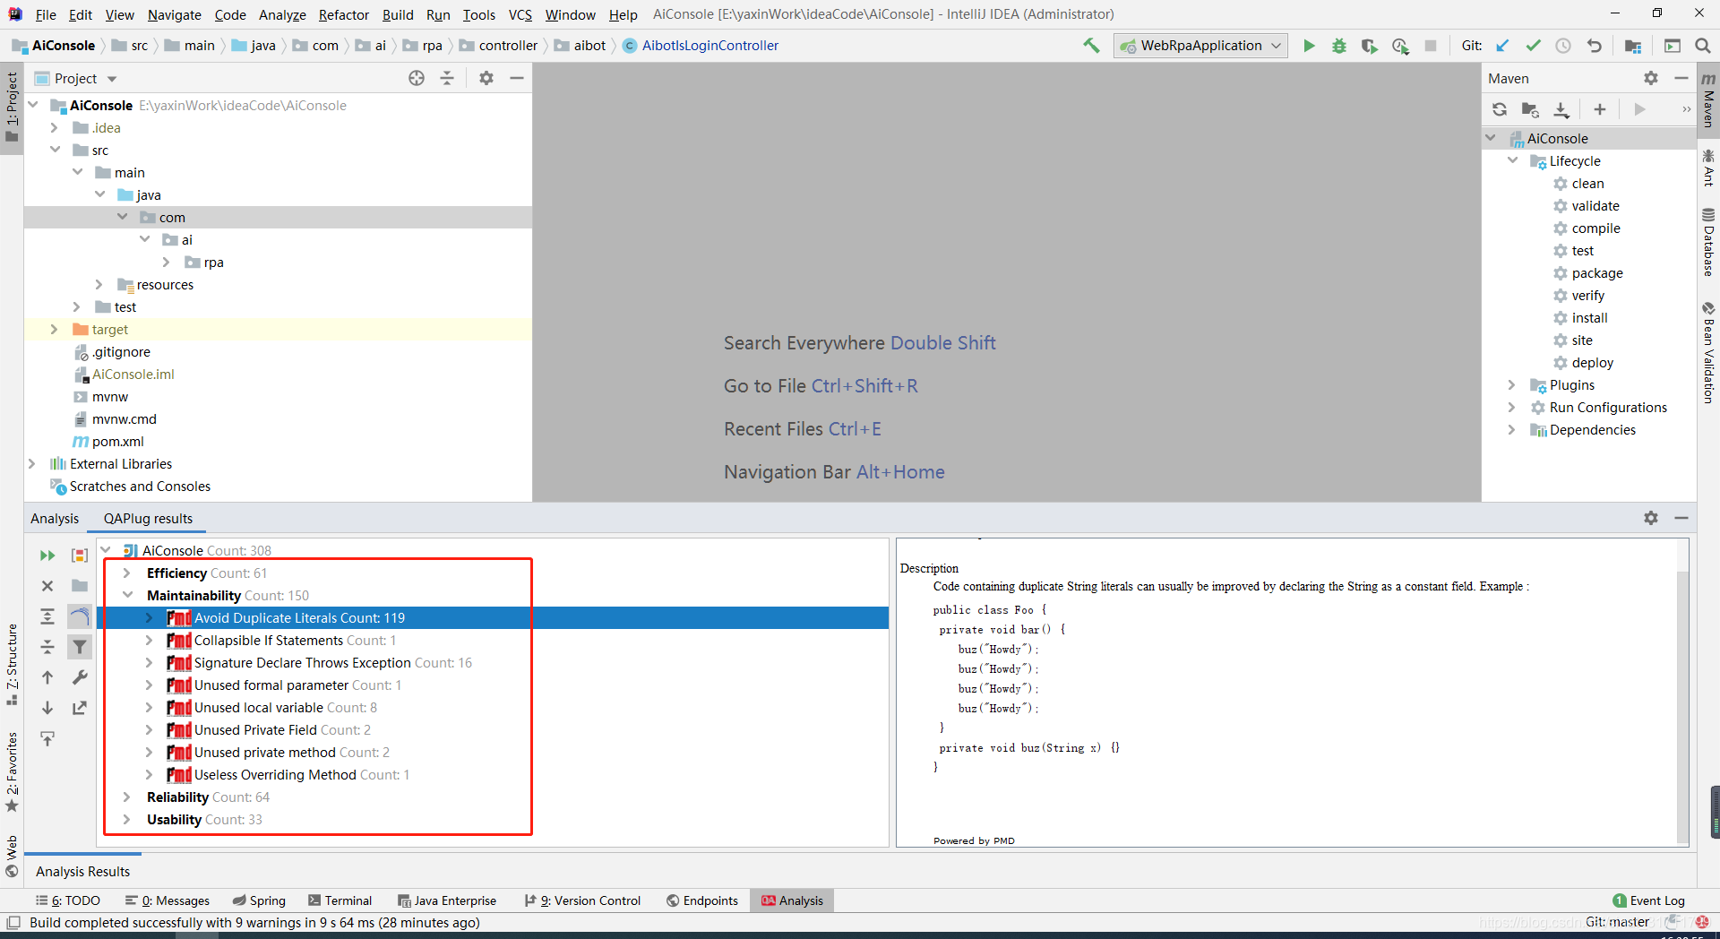
Task: Open project structure icon in toolbar
Action: (1633, 46)
